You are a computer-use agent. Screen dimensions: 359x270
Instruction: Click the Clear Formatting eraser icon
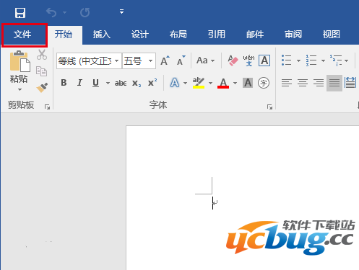233,60
